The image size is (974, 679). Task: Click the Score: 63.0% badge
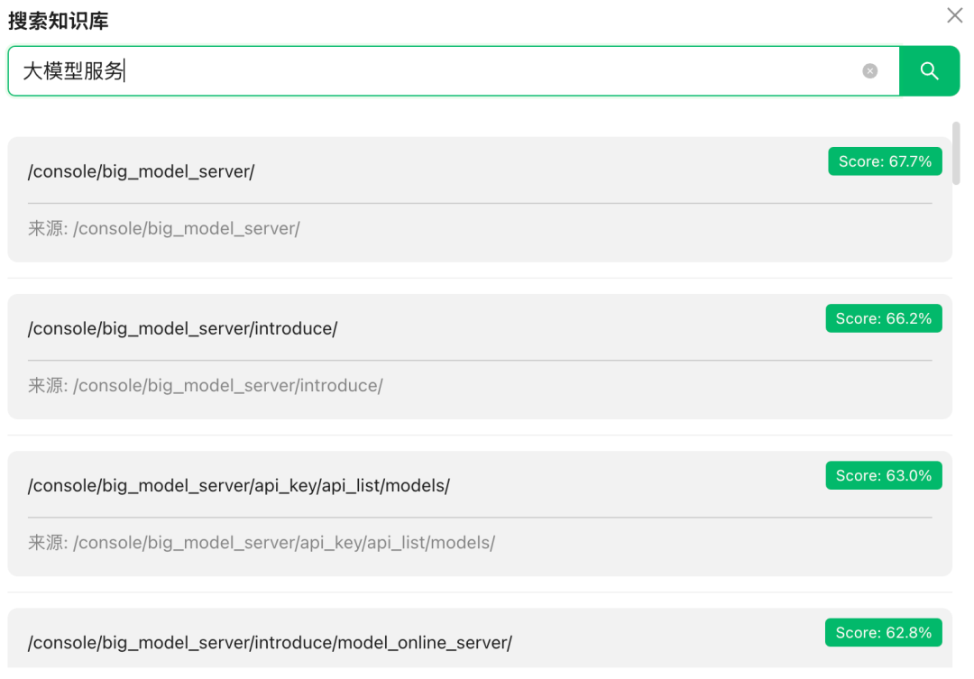pos(884,475)
